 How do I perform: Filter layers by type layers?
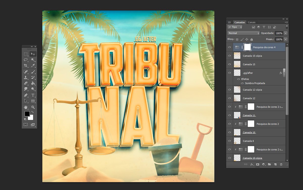(264, 27)
